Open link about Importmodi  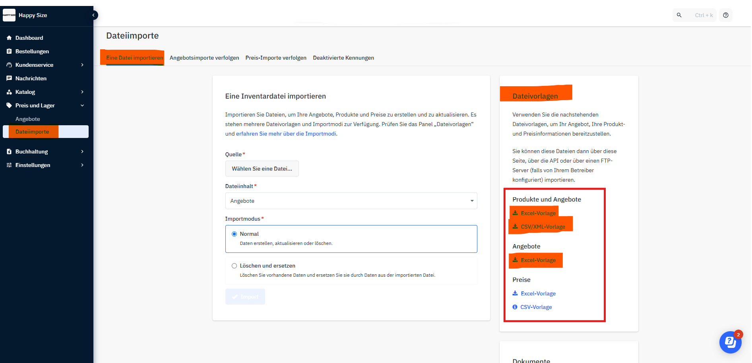[x=286, y=134]
